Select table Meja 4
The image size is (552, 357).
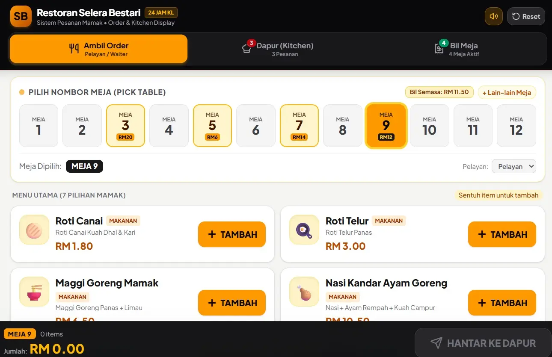[169, 126]
